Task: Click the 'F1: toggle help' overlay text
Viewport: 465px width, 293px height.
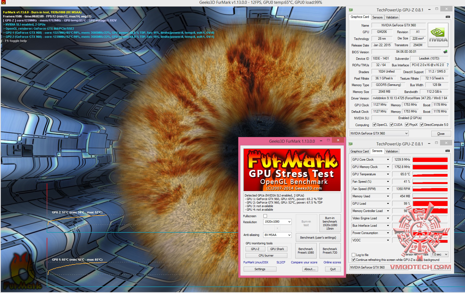Action: pos(16,41)
